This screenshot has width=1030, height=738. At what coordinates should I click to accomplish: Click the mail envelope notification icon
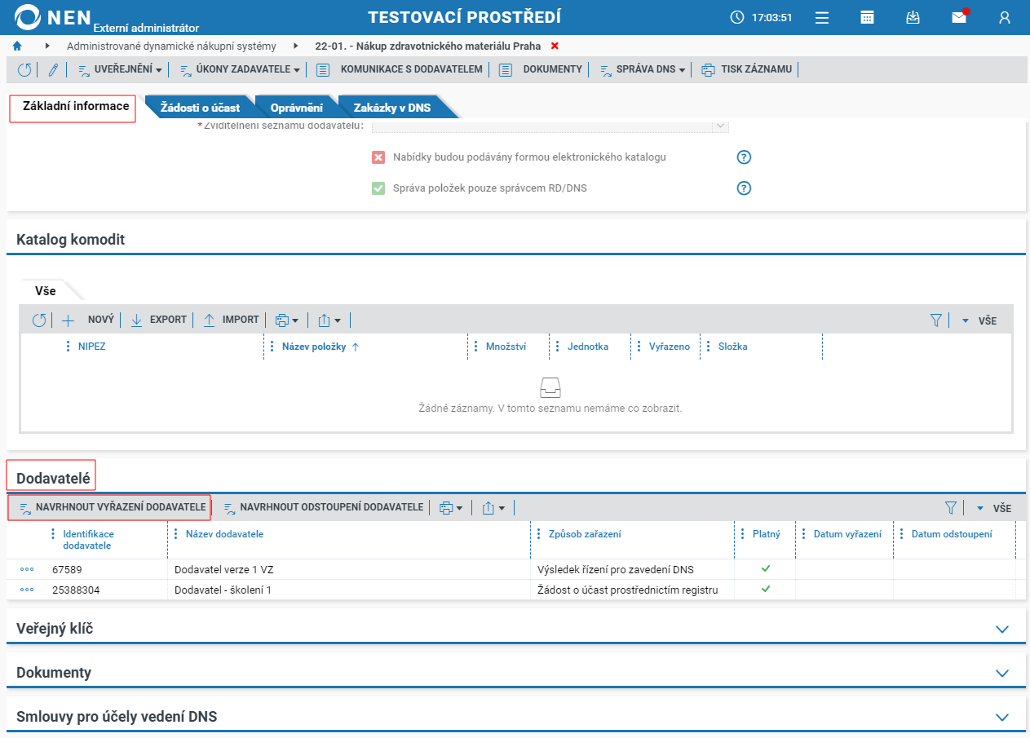960,17
